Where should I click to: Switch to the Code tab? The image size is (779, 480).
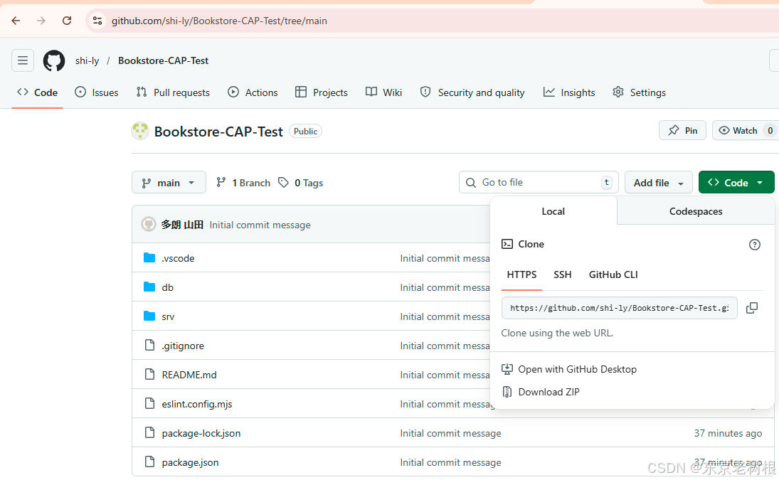(x=37, y=92)
